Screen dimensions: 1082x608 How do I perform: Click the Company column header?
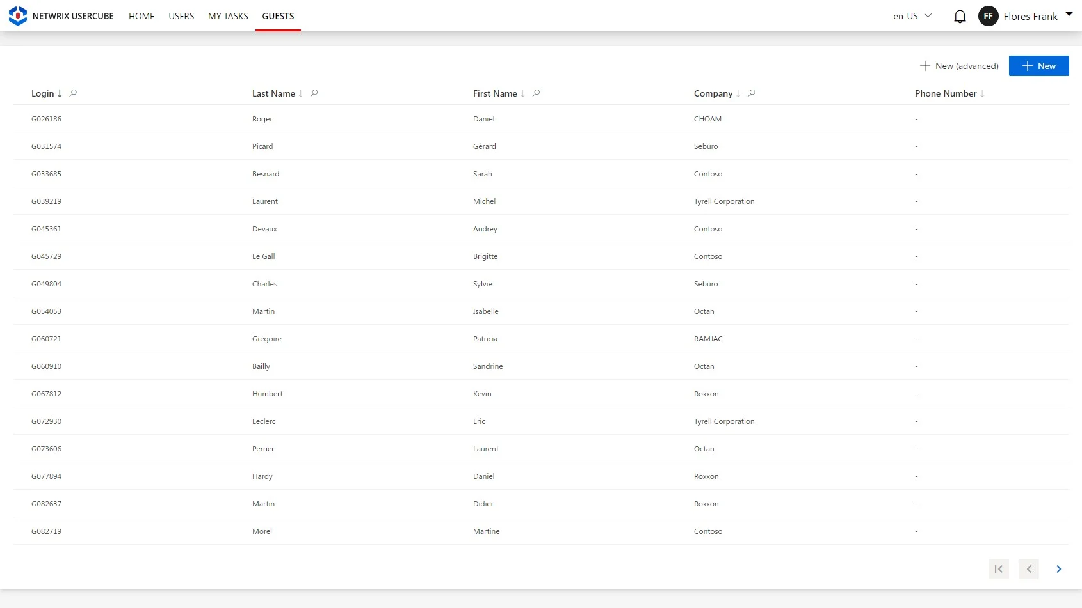713,93
